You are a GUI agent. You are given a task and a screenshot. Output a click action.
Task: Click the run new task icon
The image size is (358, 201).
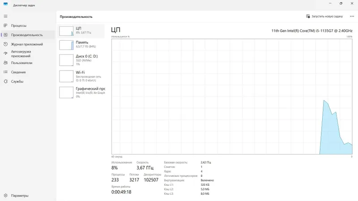(308, 16)
